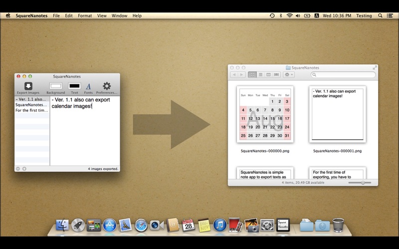Open Mail from the Dock

pos(125,225)
